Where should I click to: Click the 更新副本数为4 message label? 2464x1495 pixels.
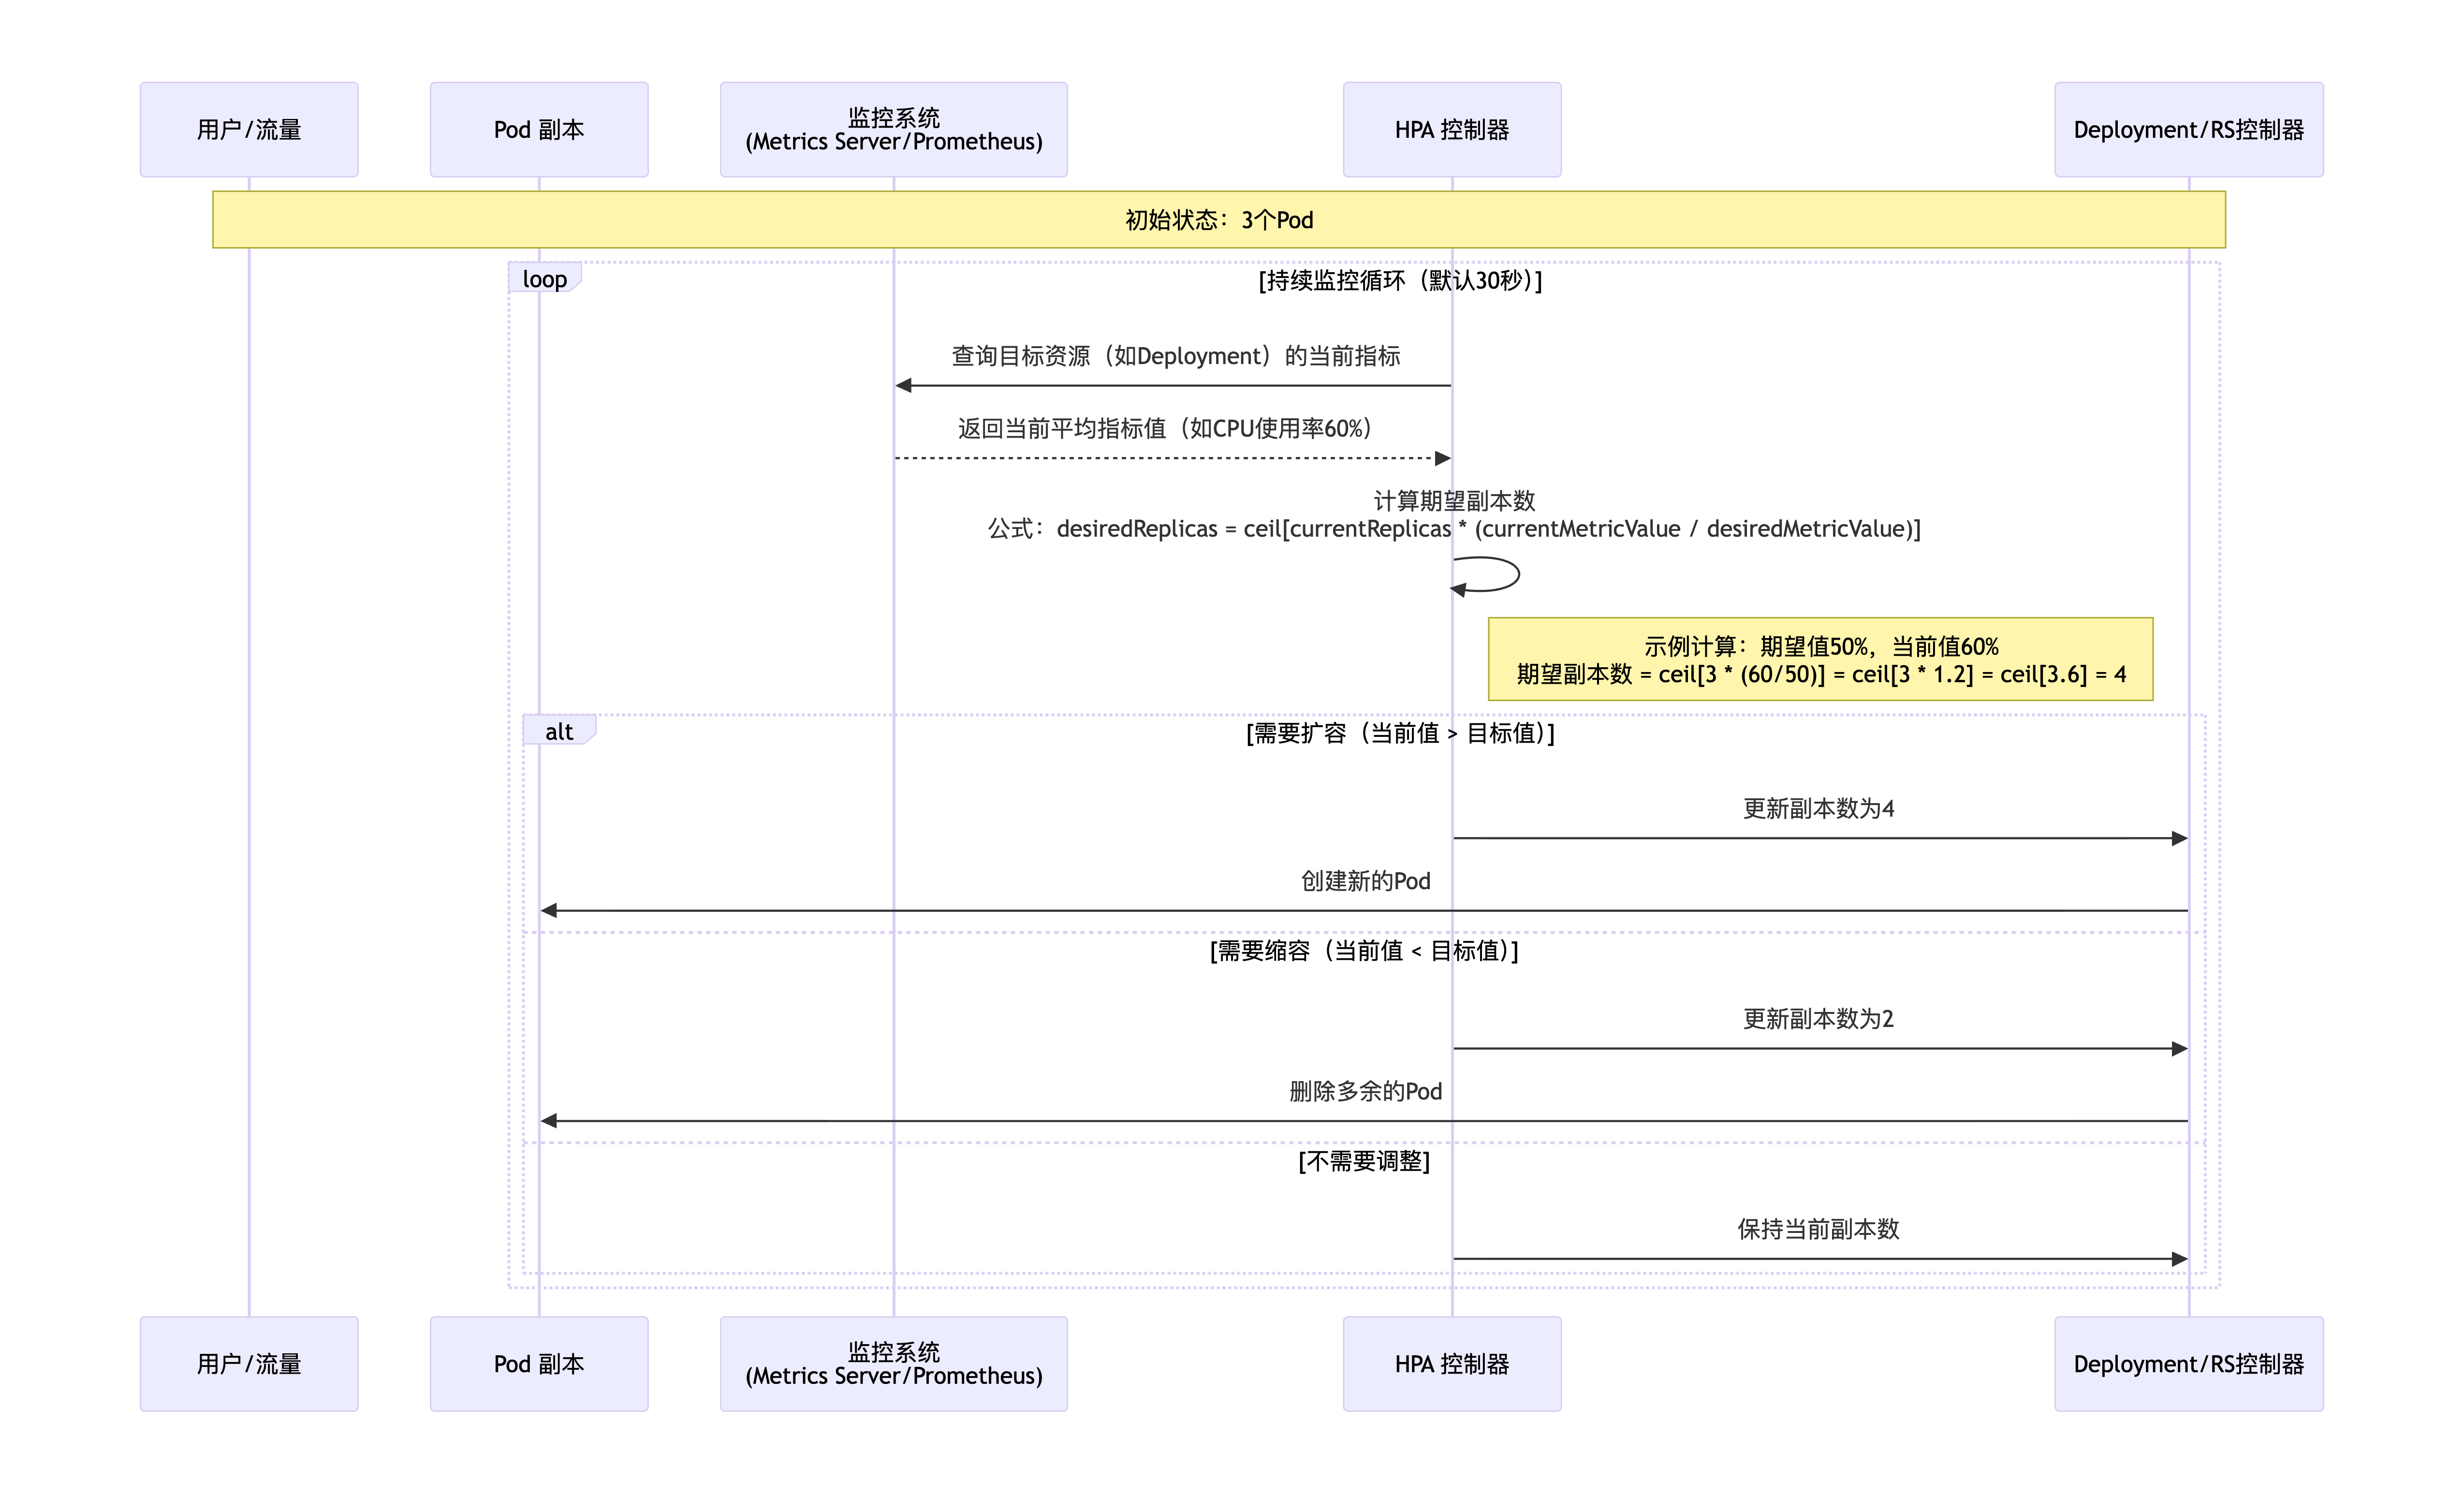(x=1818, y=808)
